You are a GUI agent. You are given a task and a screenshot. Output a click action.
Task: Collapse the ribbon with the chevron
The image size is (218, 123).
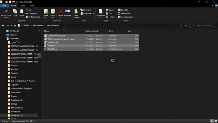point(213,5)
